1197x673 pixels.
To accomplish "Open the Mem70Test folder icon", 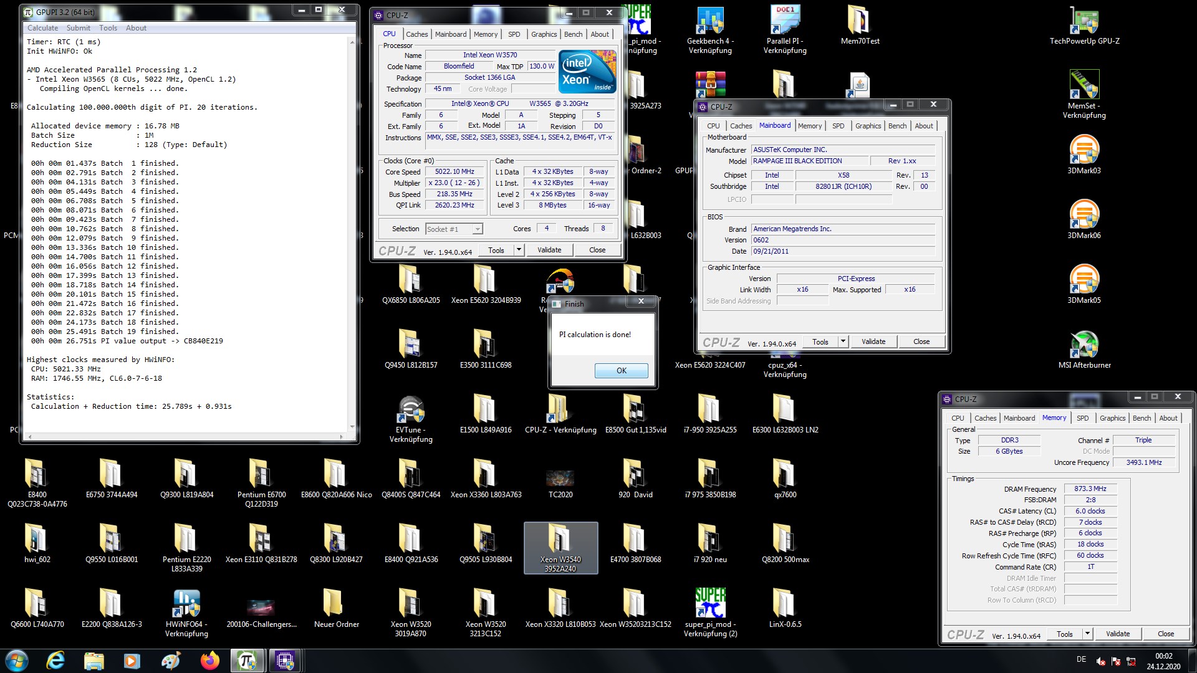I will tap(860, 26).
